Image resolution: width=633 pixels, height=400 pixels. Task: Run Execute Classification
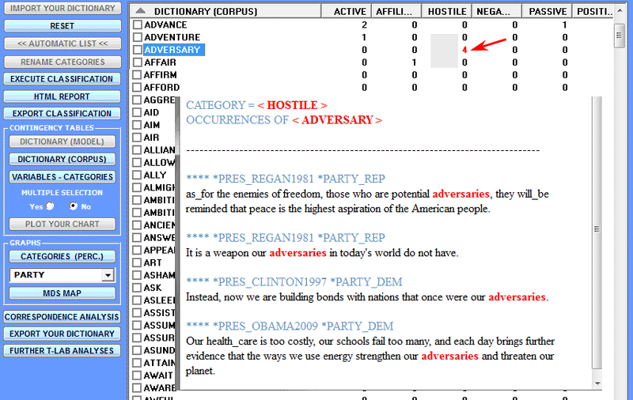[63, 79]
